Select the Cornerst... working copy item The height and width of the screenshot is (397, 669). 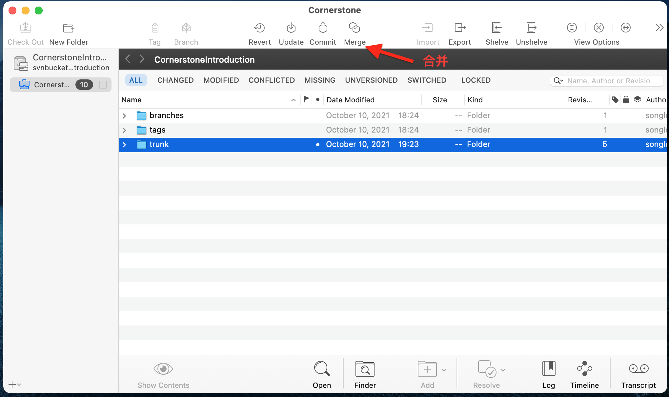61,85
